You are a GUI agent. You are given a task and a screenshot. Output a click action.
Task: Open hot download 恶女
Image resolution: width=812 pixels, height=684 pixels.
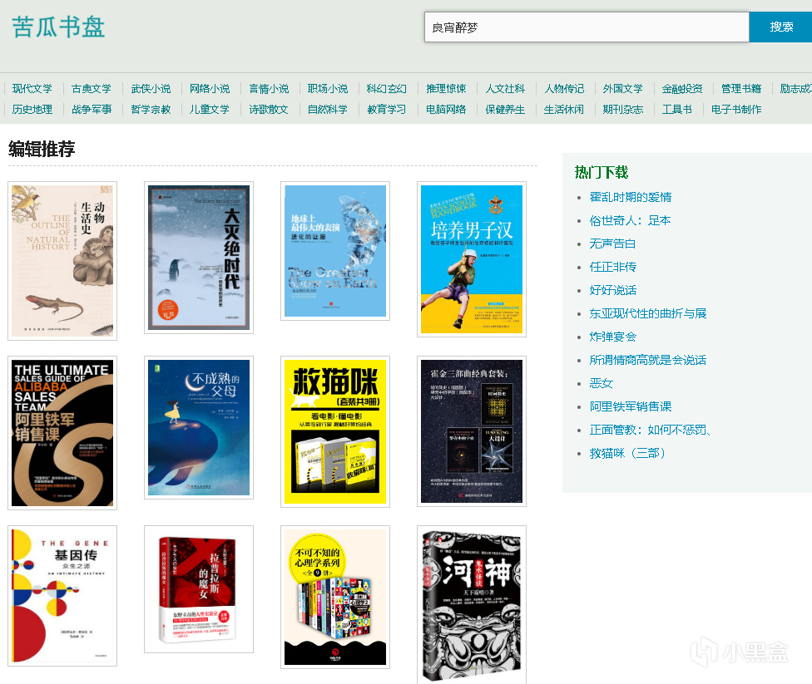click(601, 383)
